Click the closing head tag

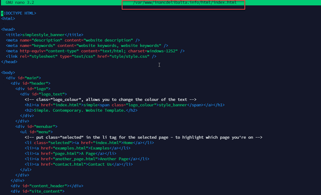9,62
